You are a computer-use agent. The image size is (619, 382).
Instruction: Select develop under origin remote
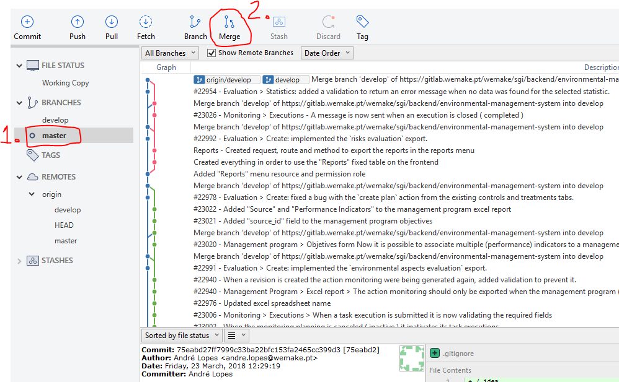click(x=68, y=210)
